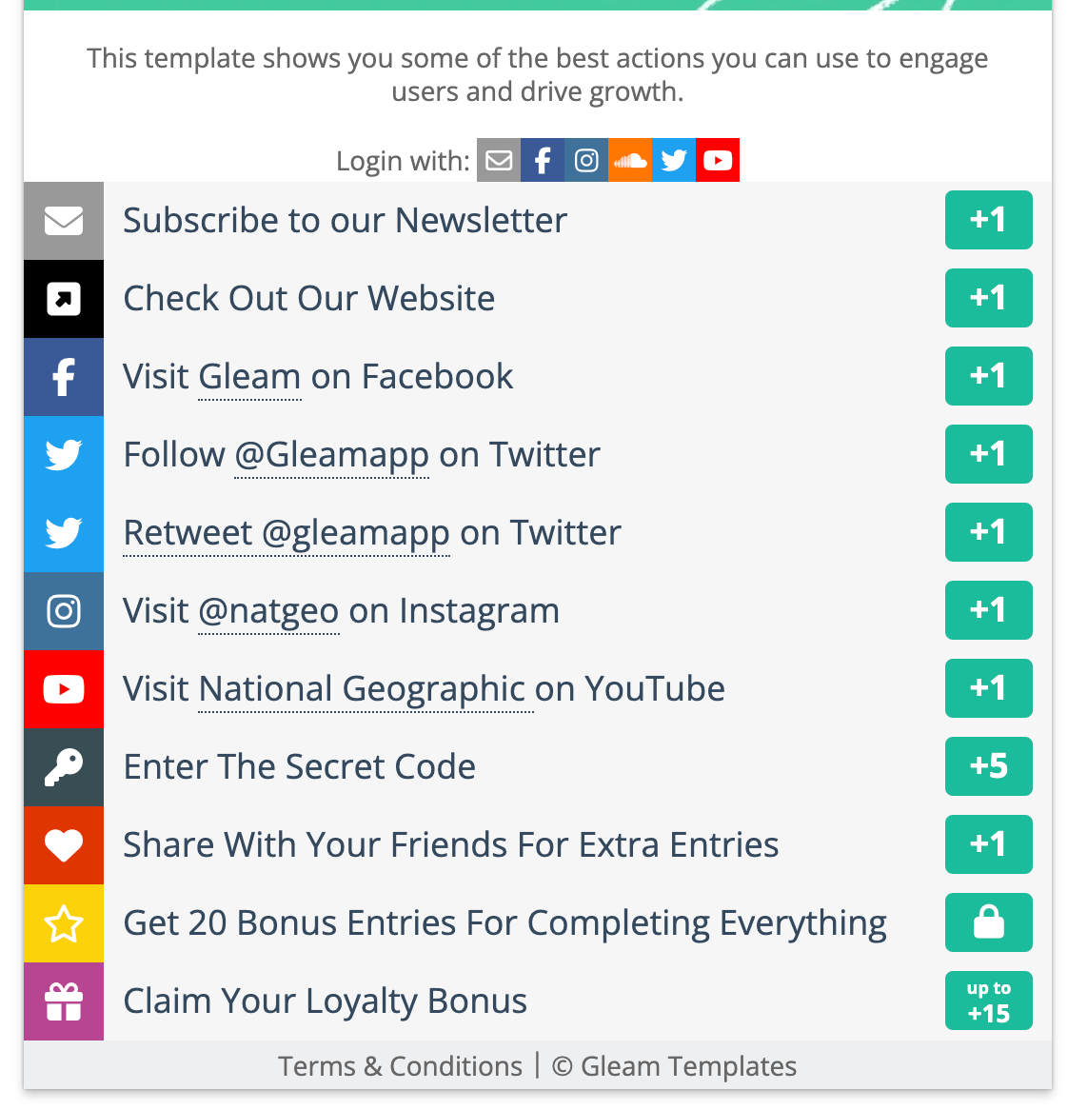Image resolution: width=1068 pixels, height=1110 pixels.
Task: Open Terms & Conditions link
Action: tap(400, 1066)
